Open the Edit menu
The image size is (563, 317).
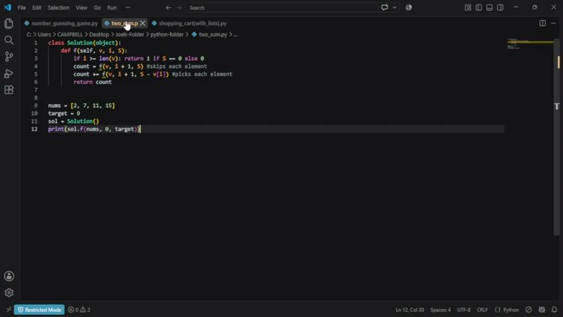point(37,7)
